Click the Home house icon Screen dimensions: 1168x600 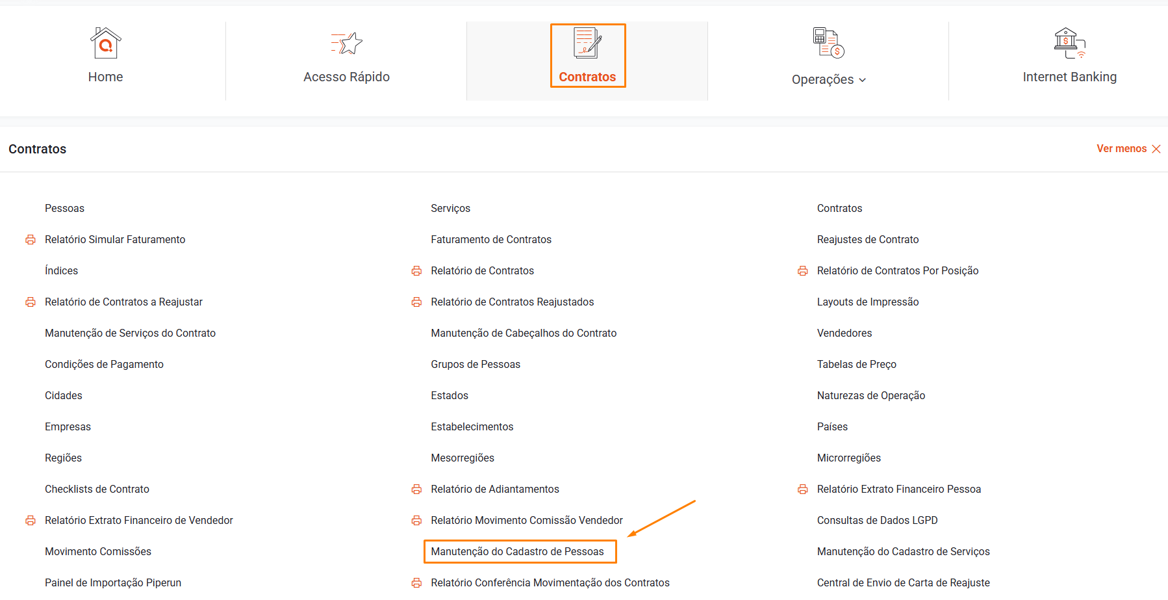[105, 43]
